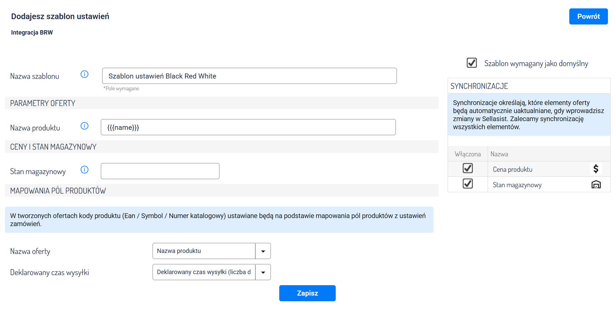Click the {{{name}}} product name input
This screenshot has height=311, width=616.
click(x=248, y=127)
